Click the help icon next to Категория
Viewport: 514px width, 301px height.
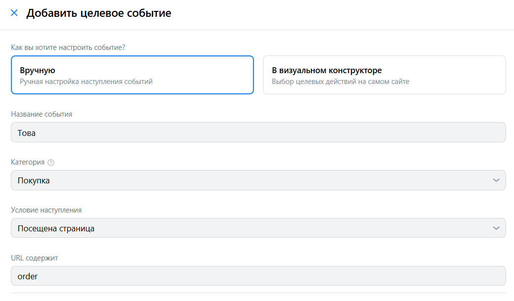pos(51,163)
